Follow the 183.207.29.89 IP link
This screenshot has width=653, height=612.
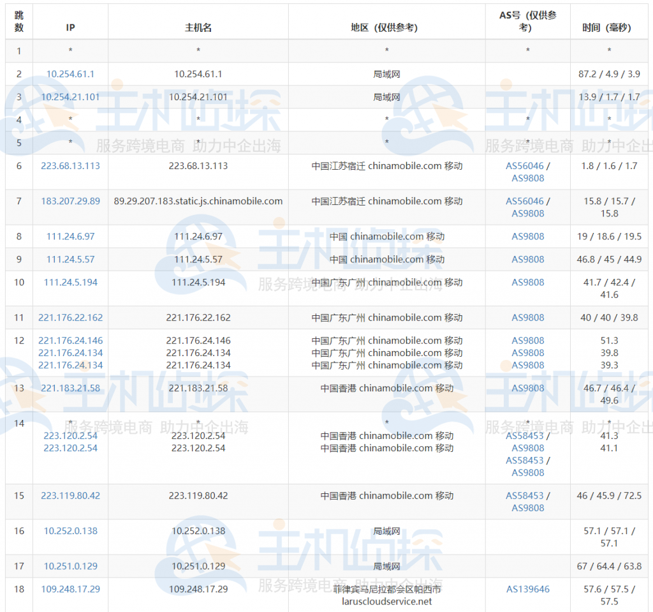[x=70, y=202]
